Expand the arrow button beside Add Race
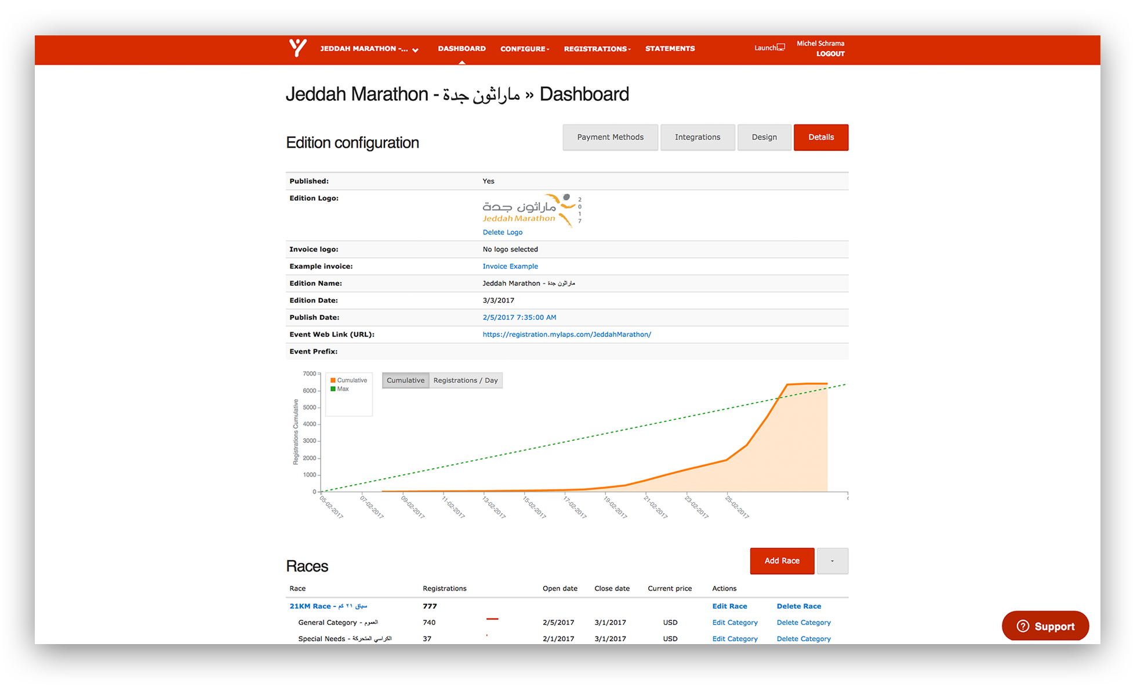Viewport: 1137px width, 687px height. click(x=832, y=561)
